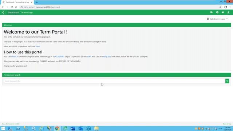
Task: Reload the page with refresh icon
Action: click(12, 7)
